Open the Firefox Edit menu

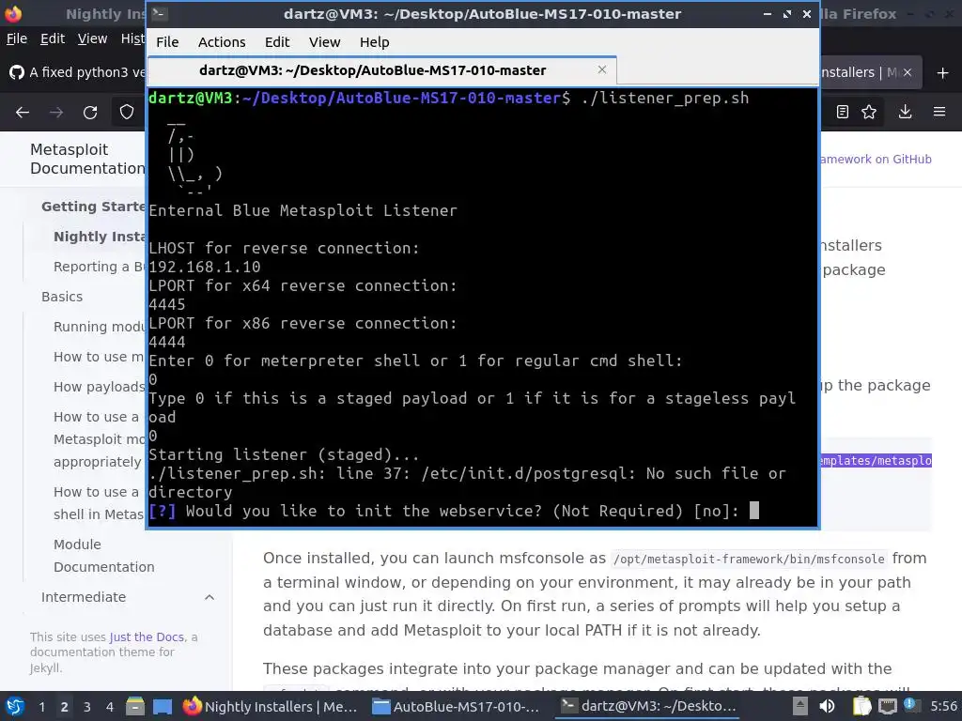pyautogui.click(x=53, y=38)
